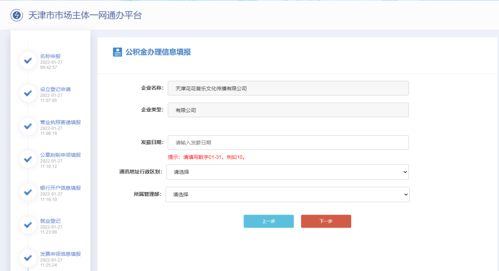499x271 pixels.
Task: Click the 公章刻制申领填报 checkmark icon
Action: (28, 159)
